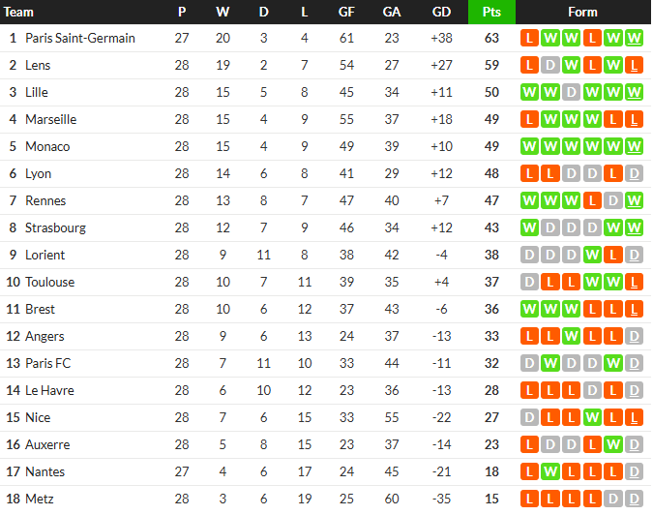Click Auxerre's green W form badge

pos(612,444)
